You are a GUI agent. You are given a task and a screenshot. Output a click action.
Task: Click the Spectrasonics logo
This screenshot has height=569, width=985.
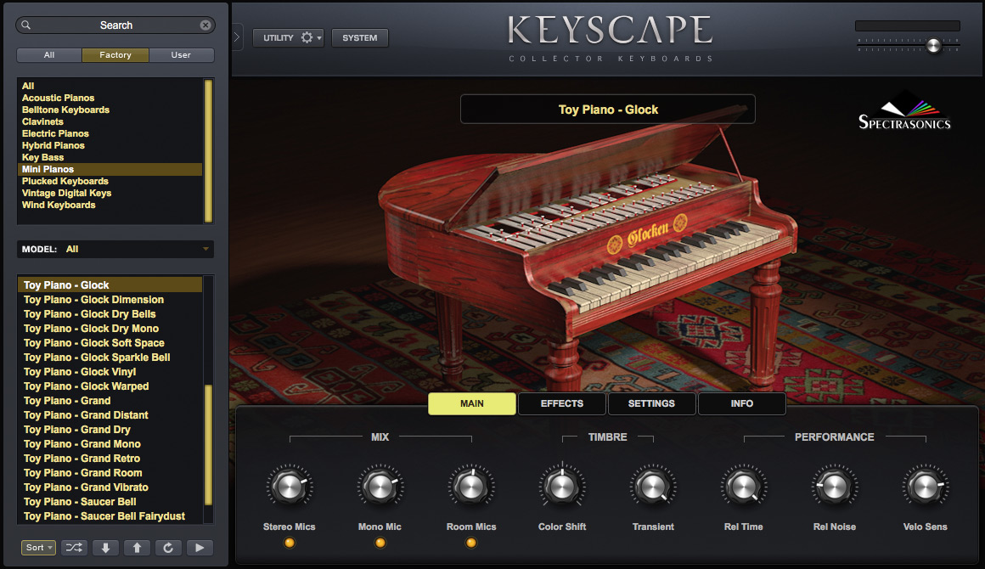click(904, 112)
